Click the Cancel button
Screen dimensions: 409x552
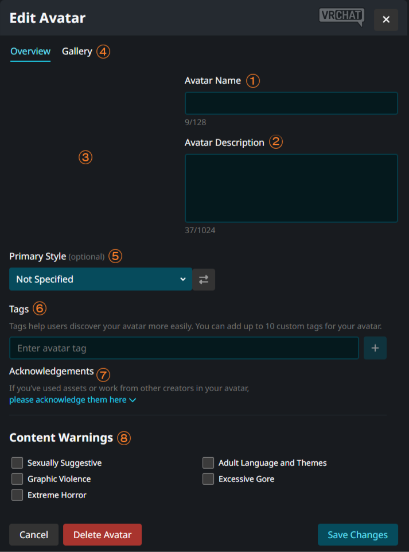coord(34,535)
